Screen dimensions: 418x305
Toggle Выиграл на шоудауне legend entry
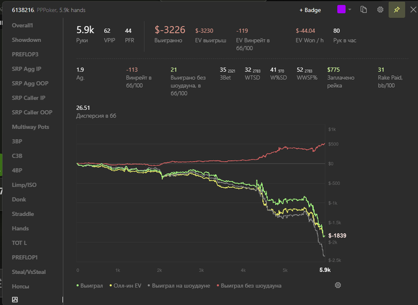click(179, 285)
